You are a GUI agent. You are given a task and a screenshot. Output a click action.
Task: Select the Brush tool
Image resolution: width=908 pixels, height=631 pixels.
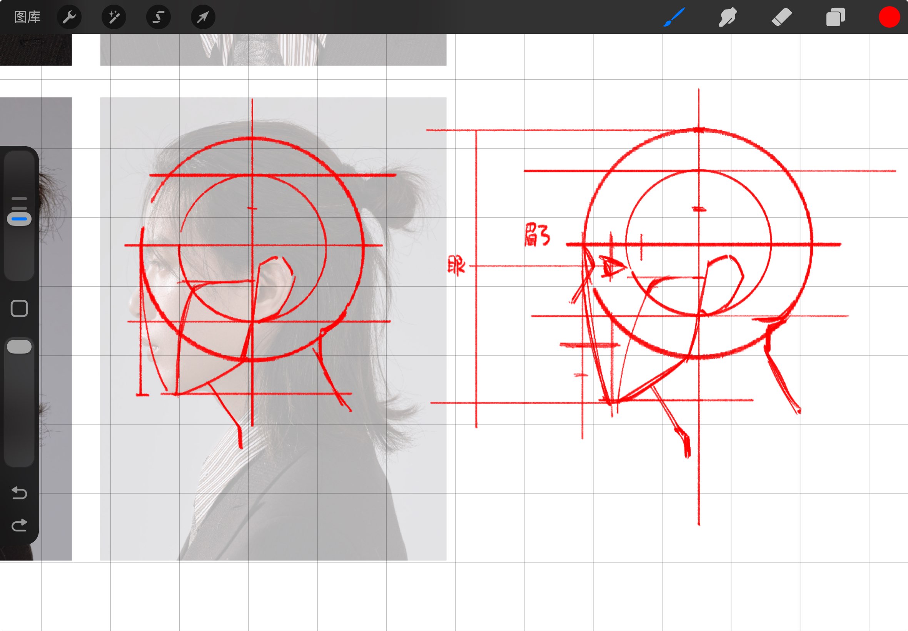[674, 17]
